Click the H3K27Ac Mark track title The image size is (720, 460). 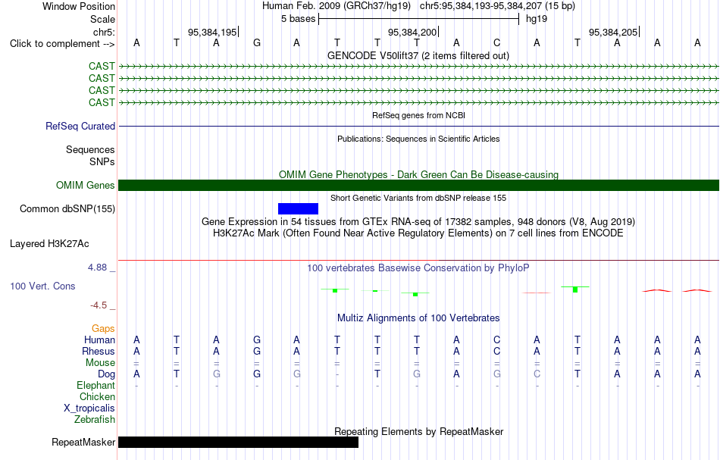tap(418, 233)
